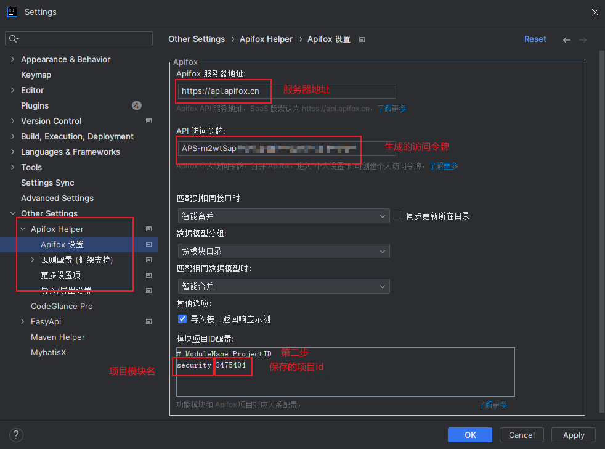Go forward with the right arrow icon

[583, 40]
